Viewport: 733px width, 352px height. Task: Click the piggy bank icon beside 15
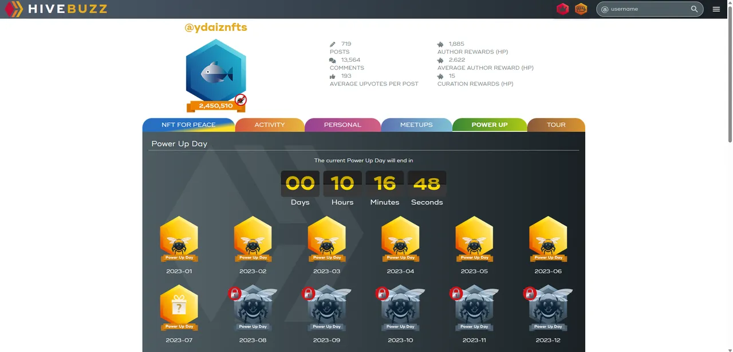440,76
